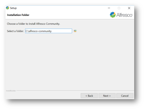Click the Setup app icon in title bar
This screenshot has height=110, width=145.
[7, 8]
